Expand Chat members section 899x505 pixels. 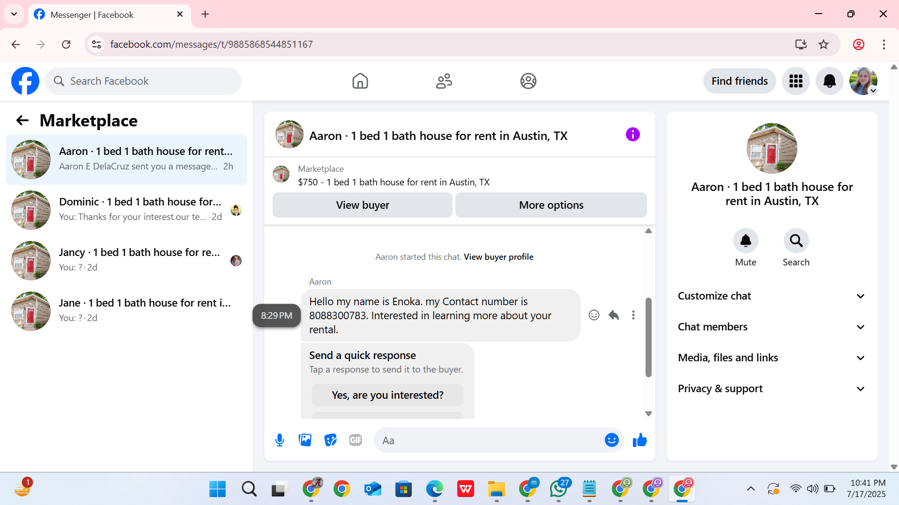tap(772, 327)
